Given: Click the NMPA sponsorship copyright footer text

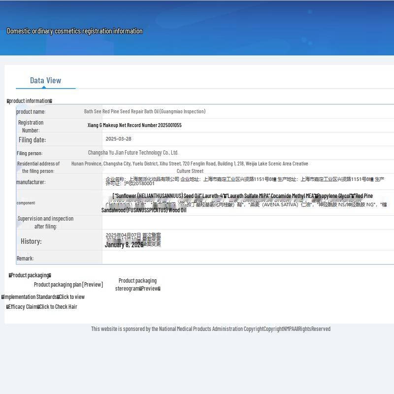Looking at the screenshot, I should [211, 329].
